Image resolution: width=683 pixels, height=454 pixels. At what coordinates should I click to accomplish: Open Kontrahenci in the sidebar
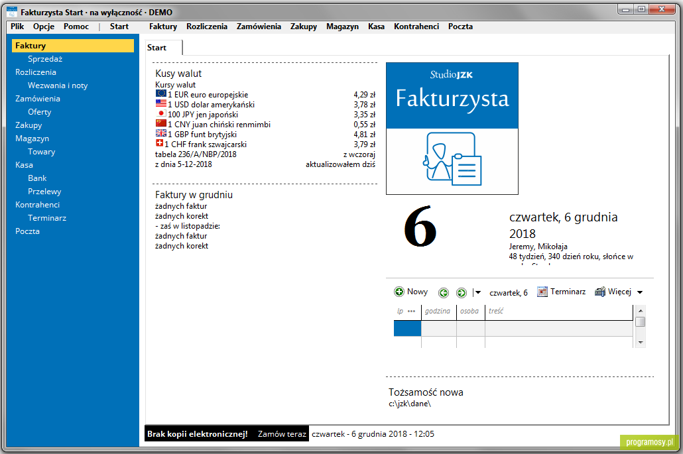coord(37,205)
